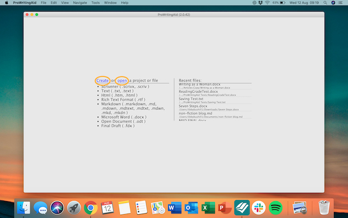Open the Help menu
This screenshot has width=348, height=218.
coord(125,3)
